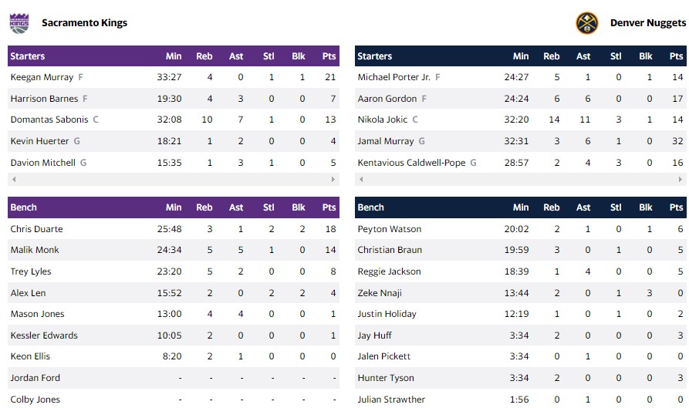Click Kentavious Caldwell-Pope's name
Screen dimensions: 689x408
(412, 163)
